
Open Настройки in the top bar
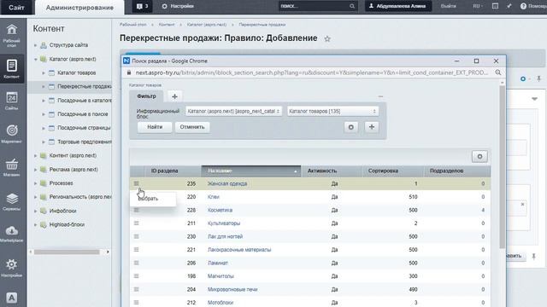(178, 6)
